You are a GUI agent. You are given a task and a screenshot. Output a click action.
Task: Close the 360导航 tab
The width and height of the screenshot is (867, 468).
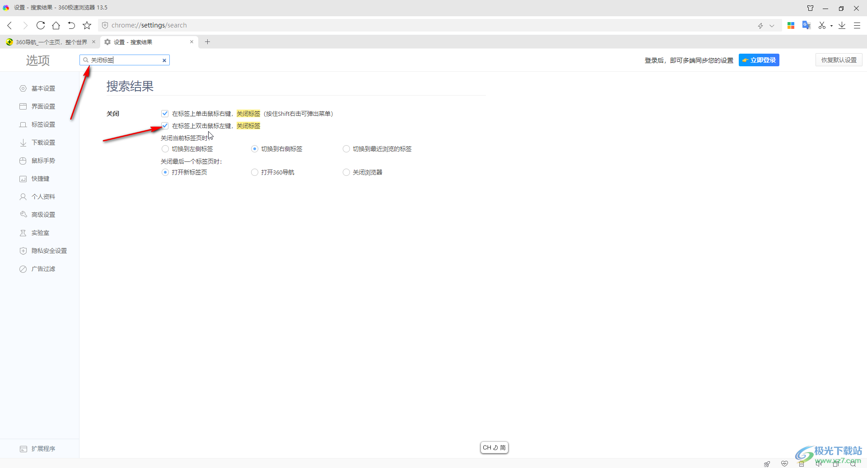click(x=94, y=42)
